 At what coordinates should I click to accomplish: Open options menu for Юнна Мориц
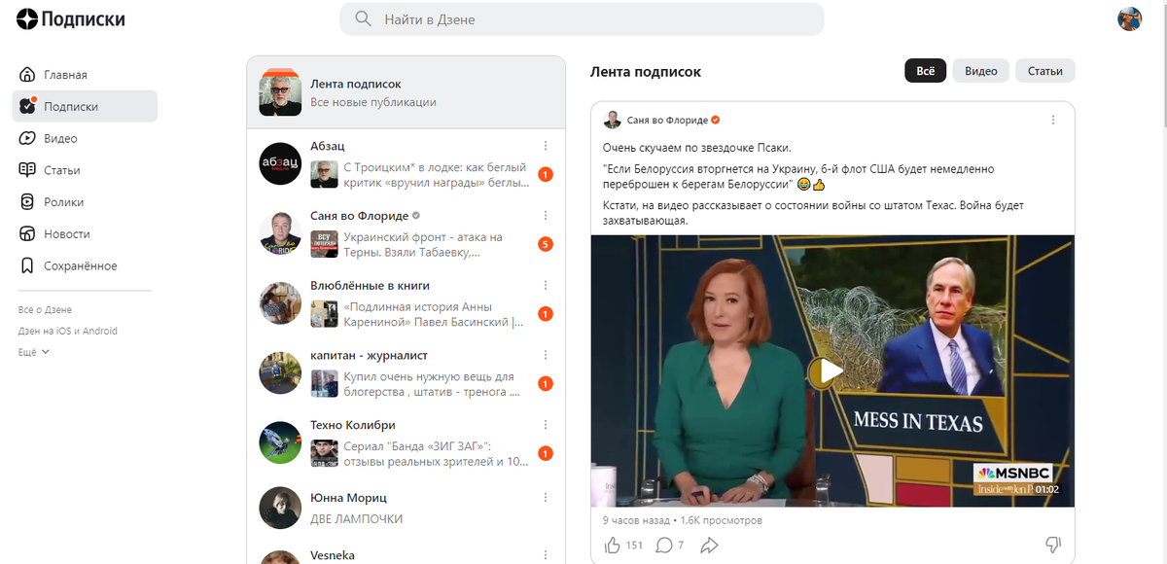tap(546, 498)
